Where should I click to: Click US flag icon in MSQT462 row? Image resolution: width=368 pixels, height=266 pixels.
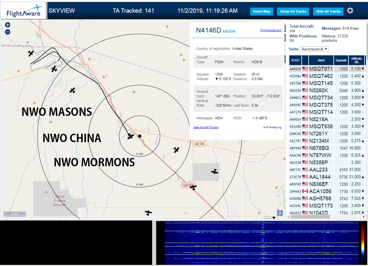pyautogui.click(x=305, y=76)
